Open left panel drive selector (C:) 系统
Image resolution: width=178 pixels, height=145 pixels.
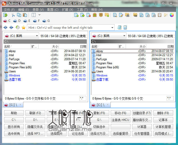21,36
